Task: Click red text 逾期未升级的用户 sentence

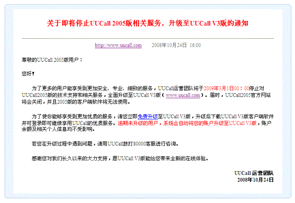Action: tap(187, 123)
